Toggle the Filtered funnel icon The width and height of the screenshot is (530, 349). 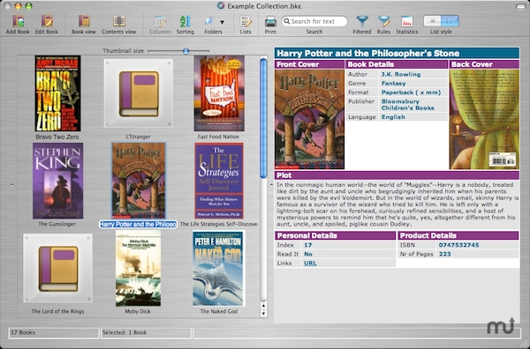(x=362, y=21)
